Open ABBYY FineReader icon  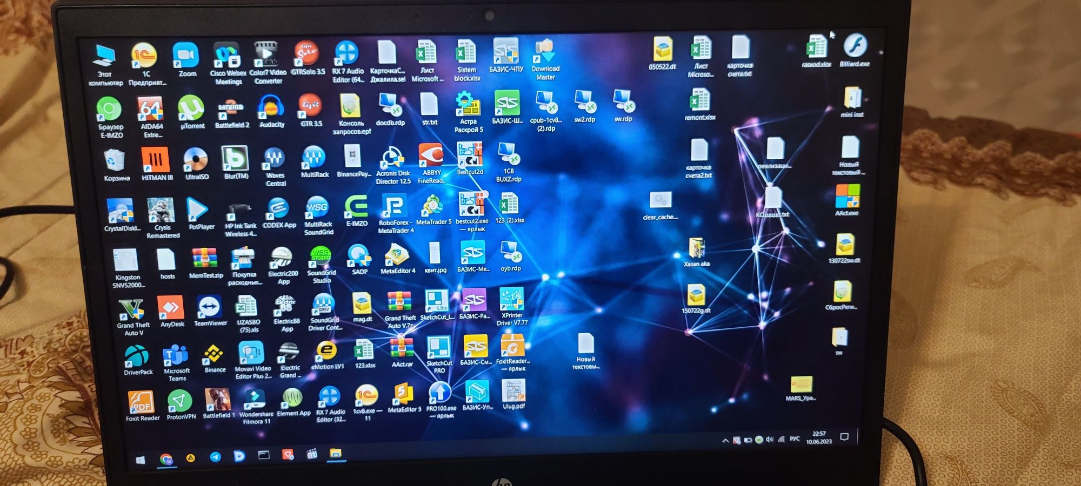click(431, 164)
